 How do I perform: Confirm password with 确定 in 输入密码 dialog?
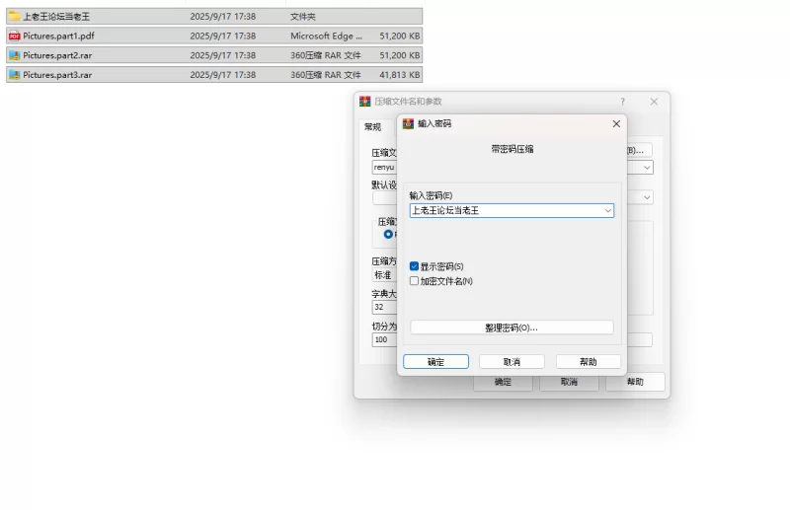(435, 362)
